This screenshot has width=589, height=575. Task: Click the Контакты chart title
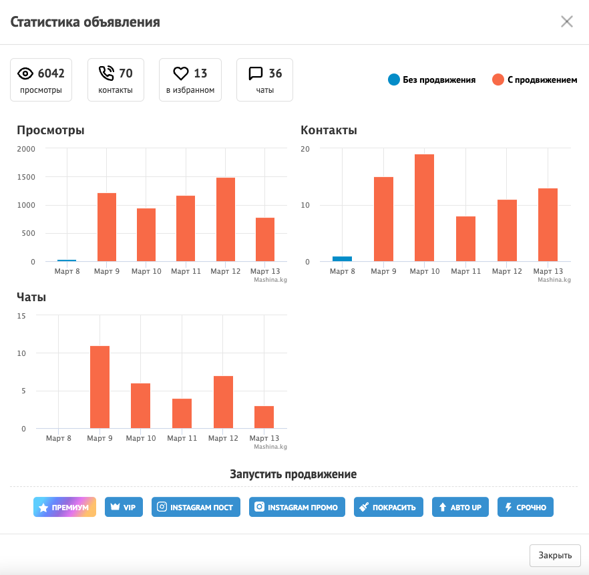329,130
